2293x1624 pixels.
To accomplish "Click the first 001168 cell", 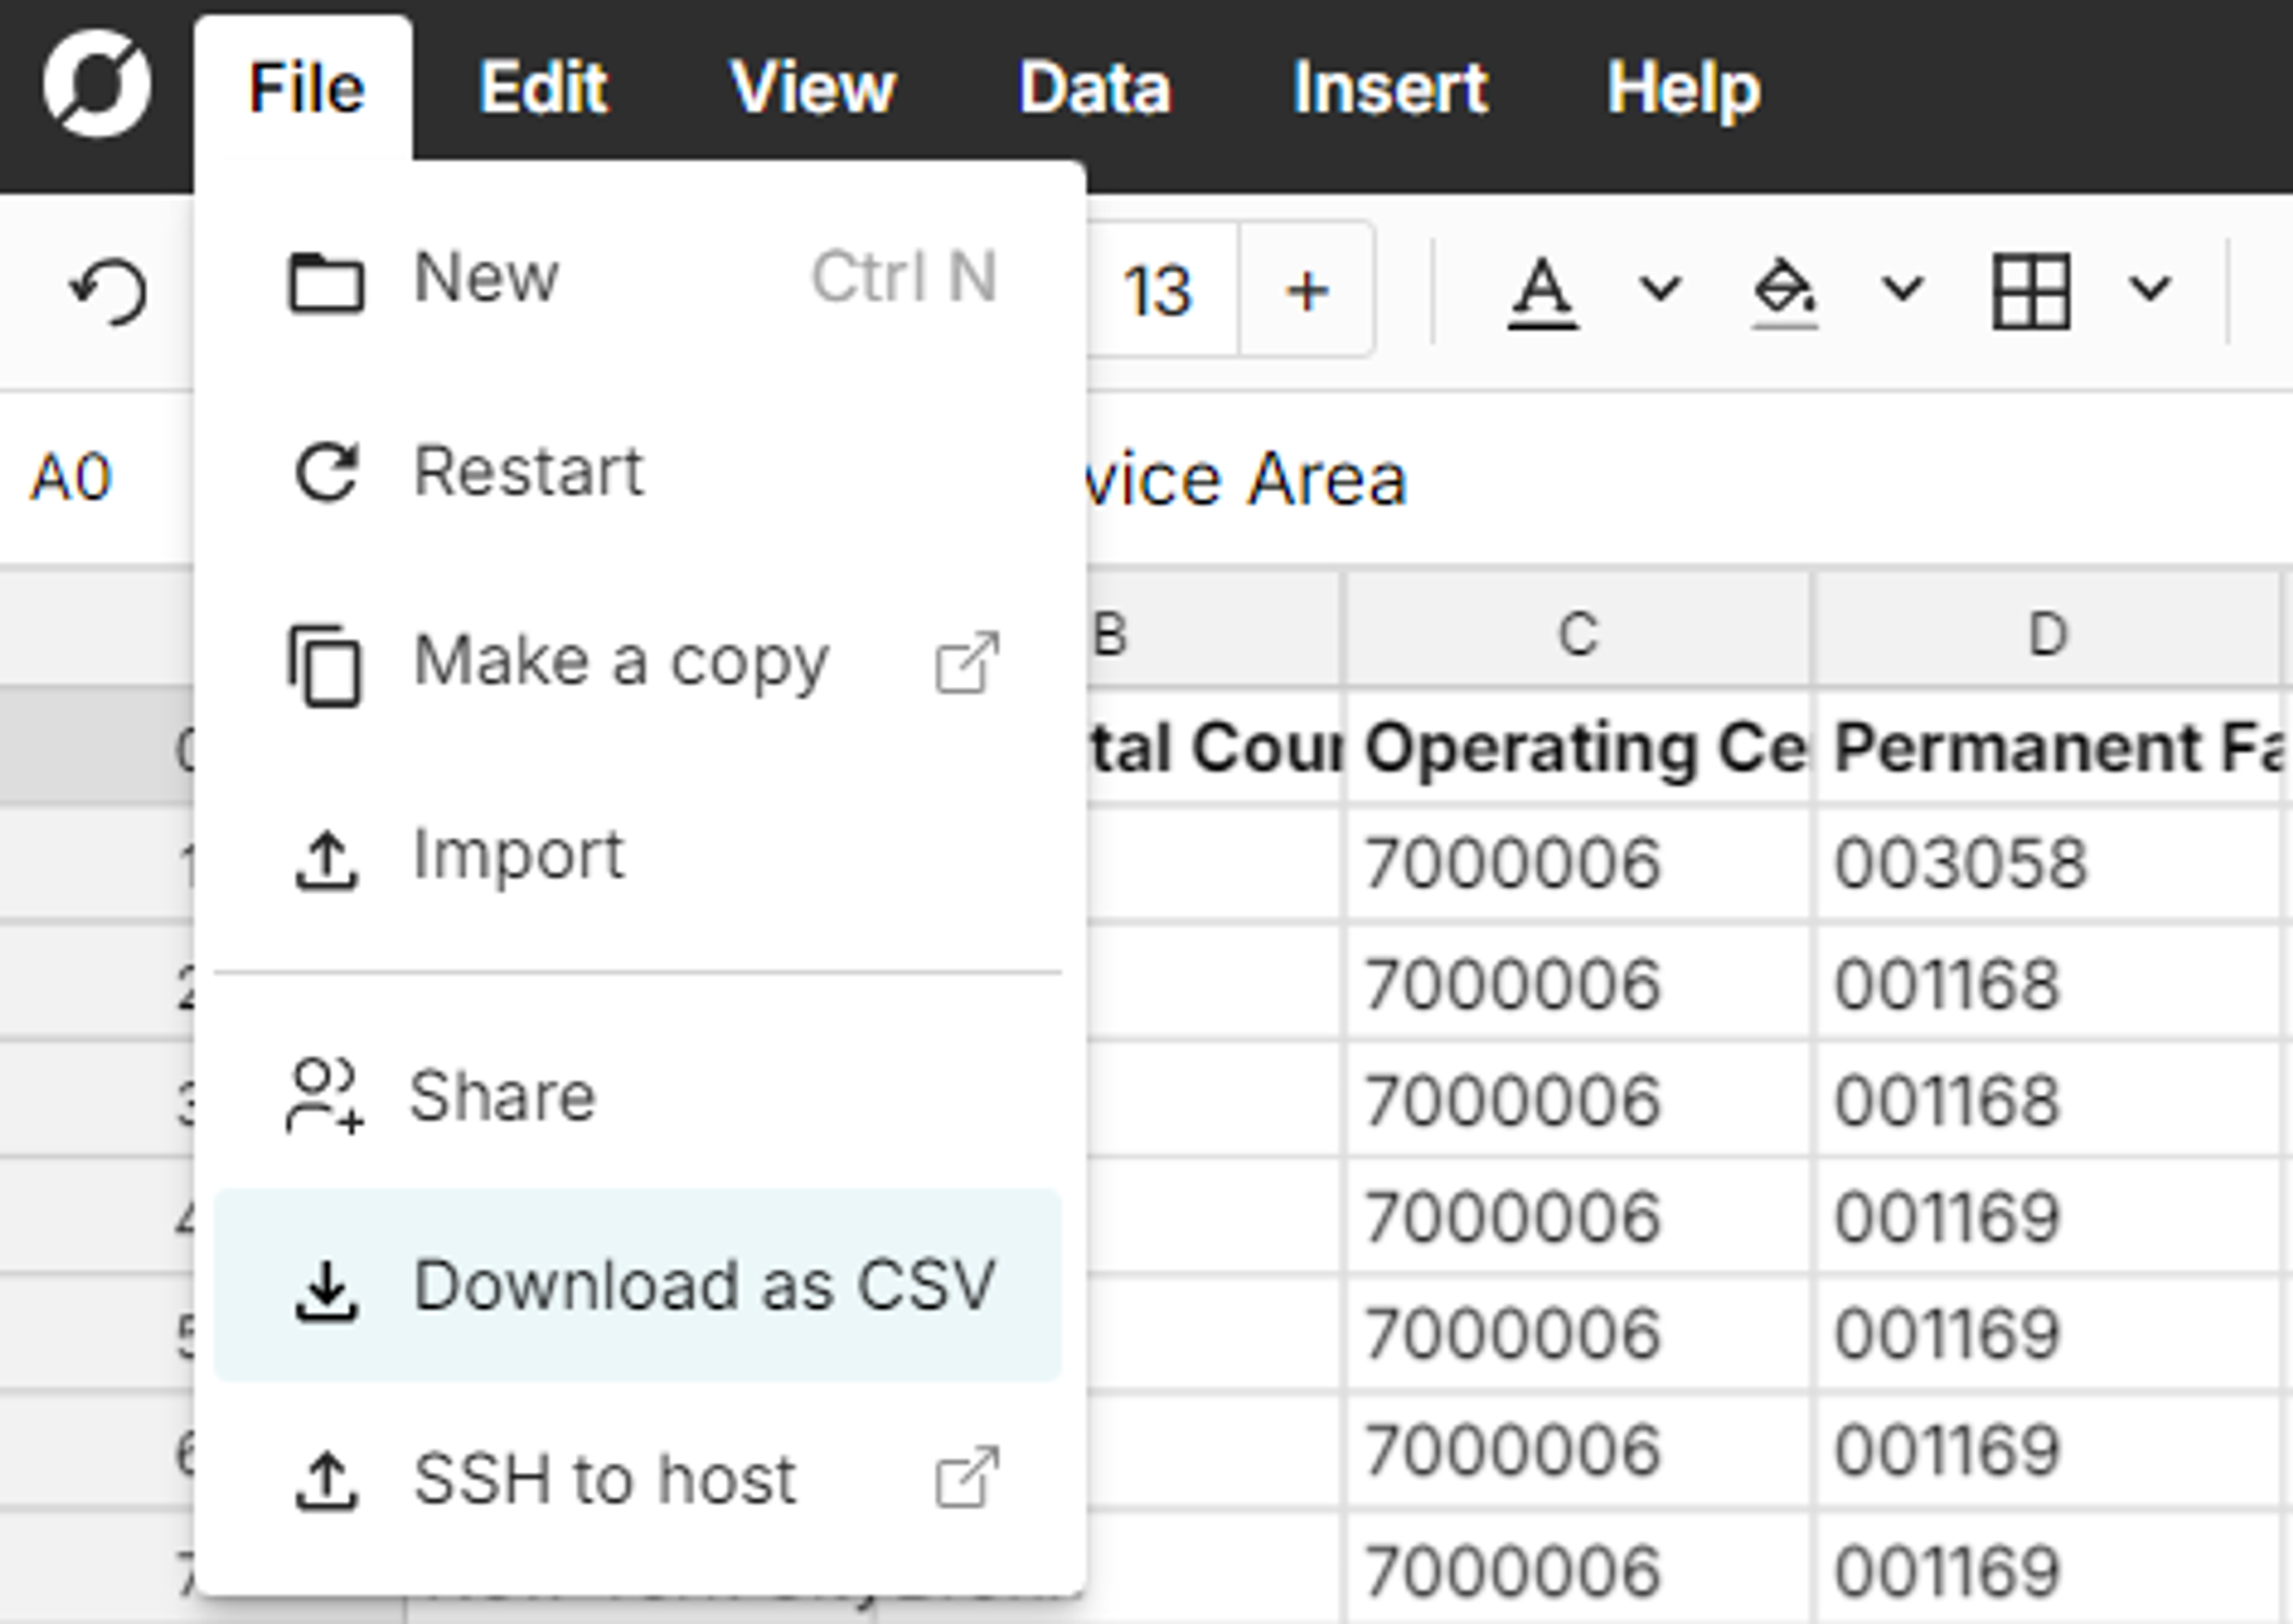I will point(2048,984).
